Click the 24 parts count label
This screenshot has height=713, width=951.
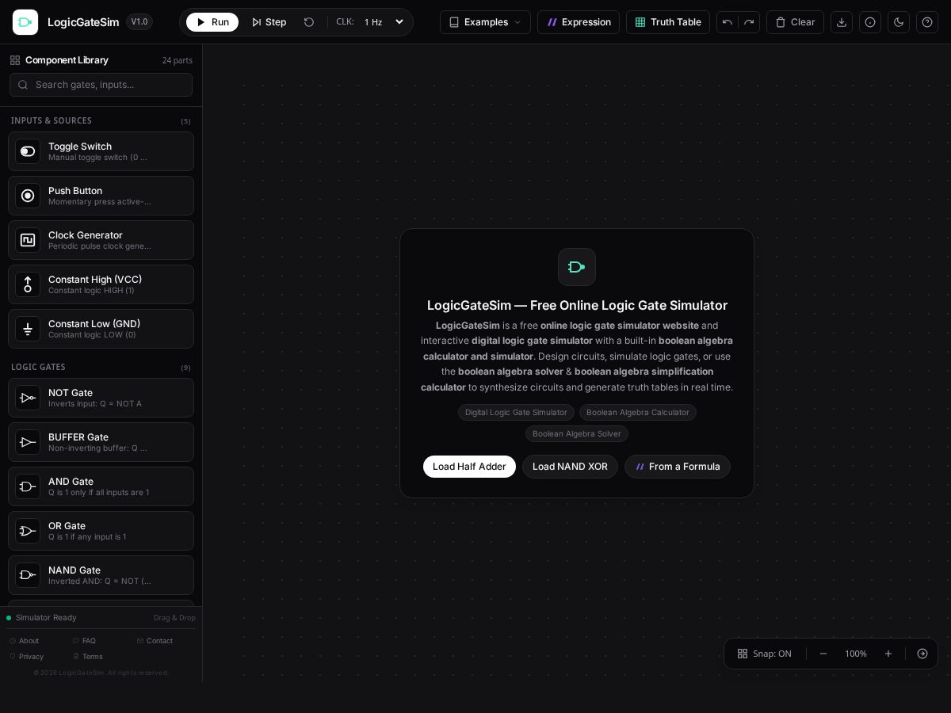(x=178, y=60)
